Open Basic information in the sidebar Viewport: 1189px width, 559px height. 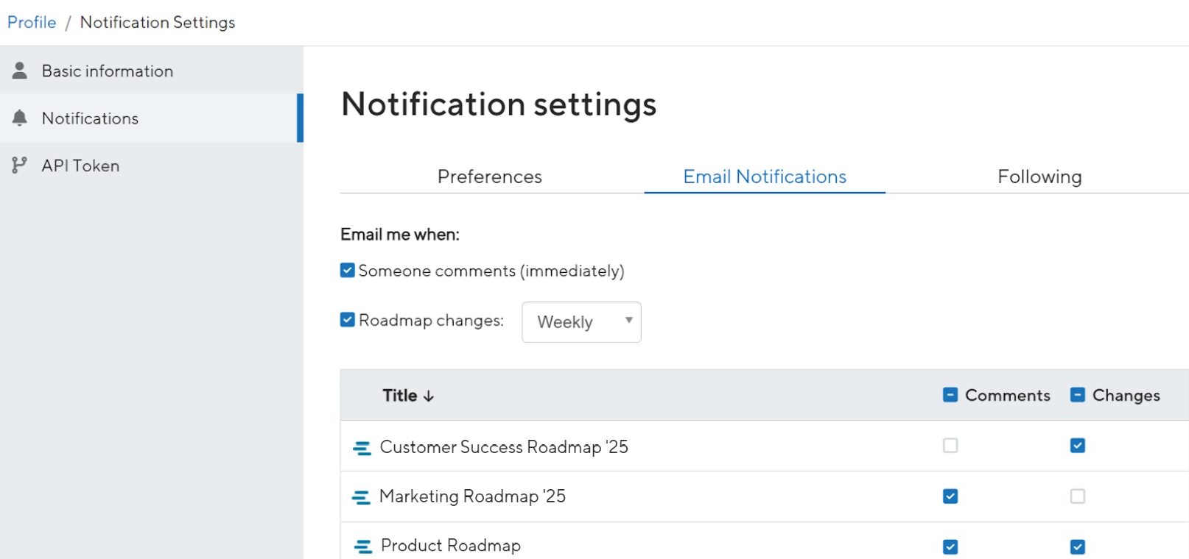point(152,71)
